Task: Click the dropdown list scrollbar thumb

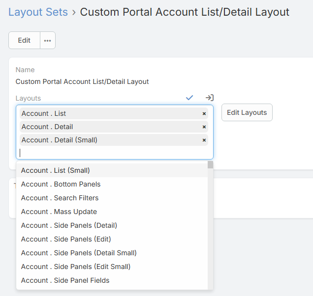Action: [210, 165]
